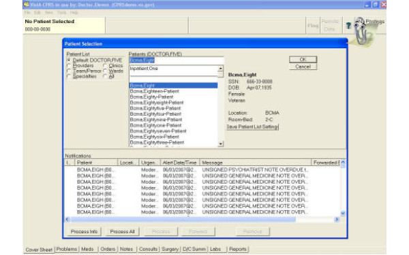Switch to the Consults tab

(x=148, y=249)
